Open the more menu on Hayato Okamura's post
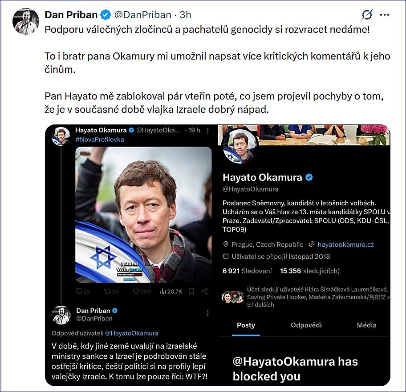 (208, 130)
